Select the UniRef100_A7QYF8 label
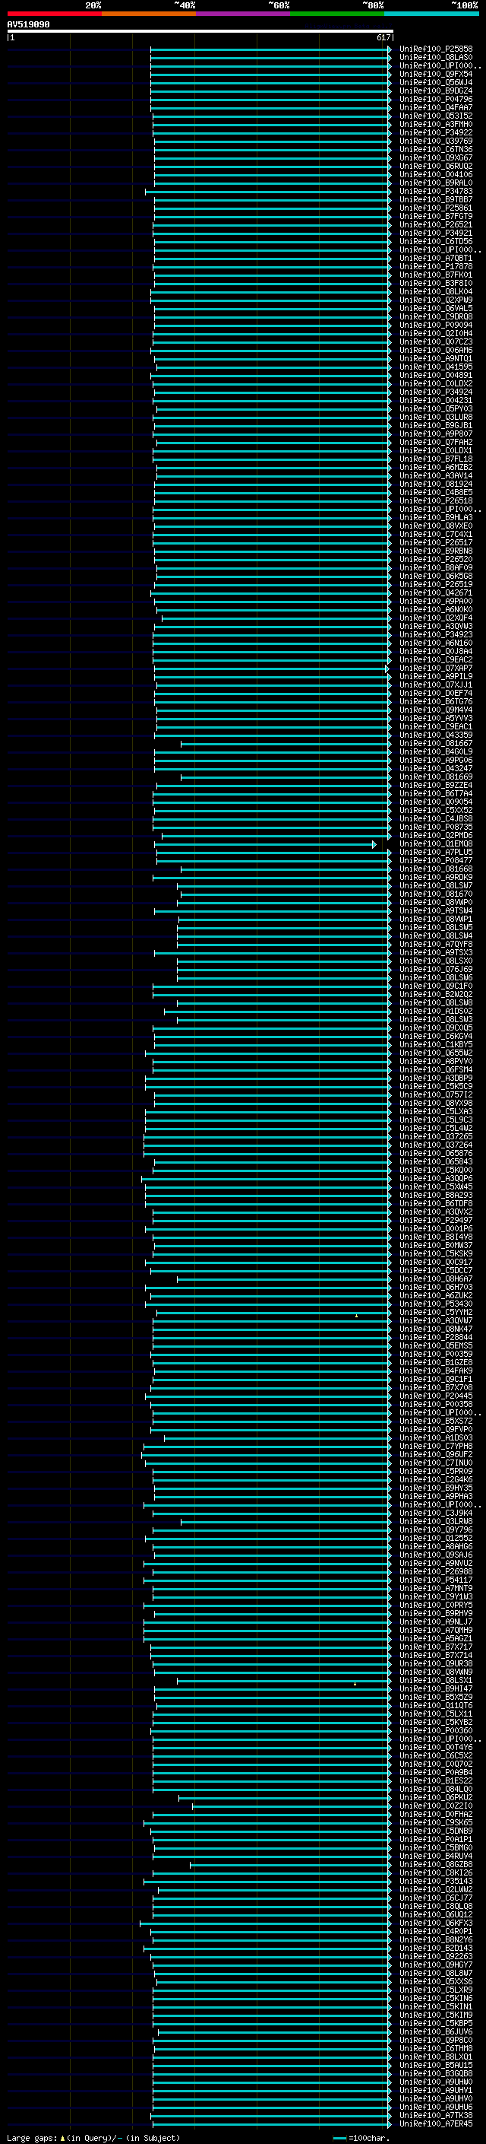Screen dimensions: 486x2144 click(x=436, y=944)
